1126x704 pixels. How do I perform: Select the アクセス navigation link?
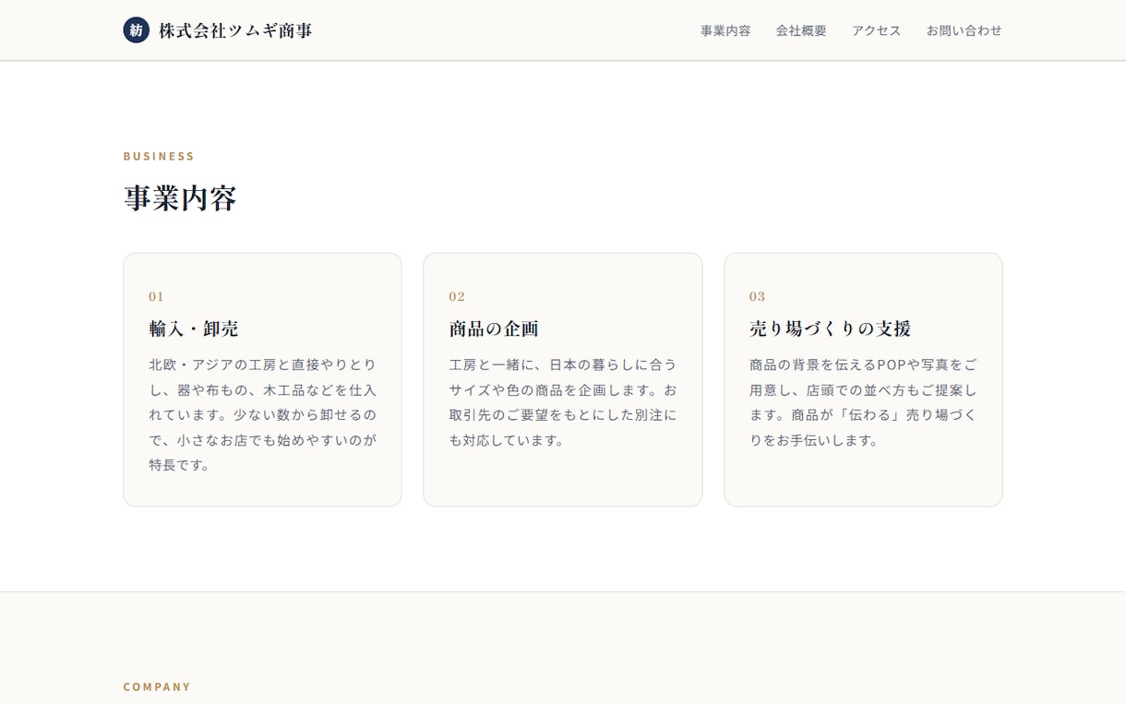[x=876, y=30]
